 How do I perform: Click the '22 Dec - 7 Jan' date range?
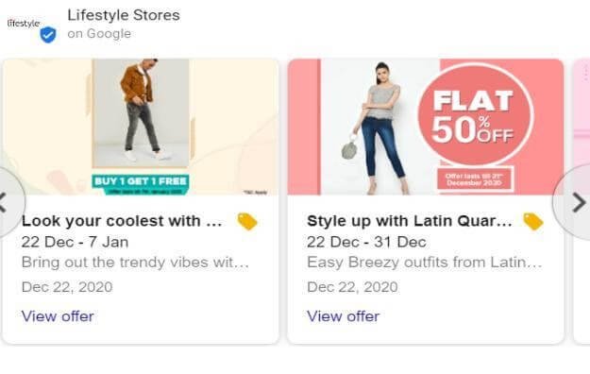pos(75,242)
